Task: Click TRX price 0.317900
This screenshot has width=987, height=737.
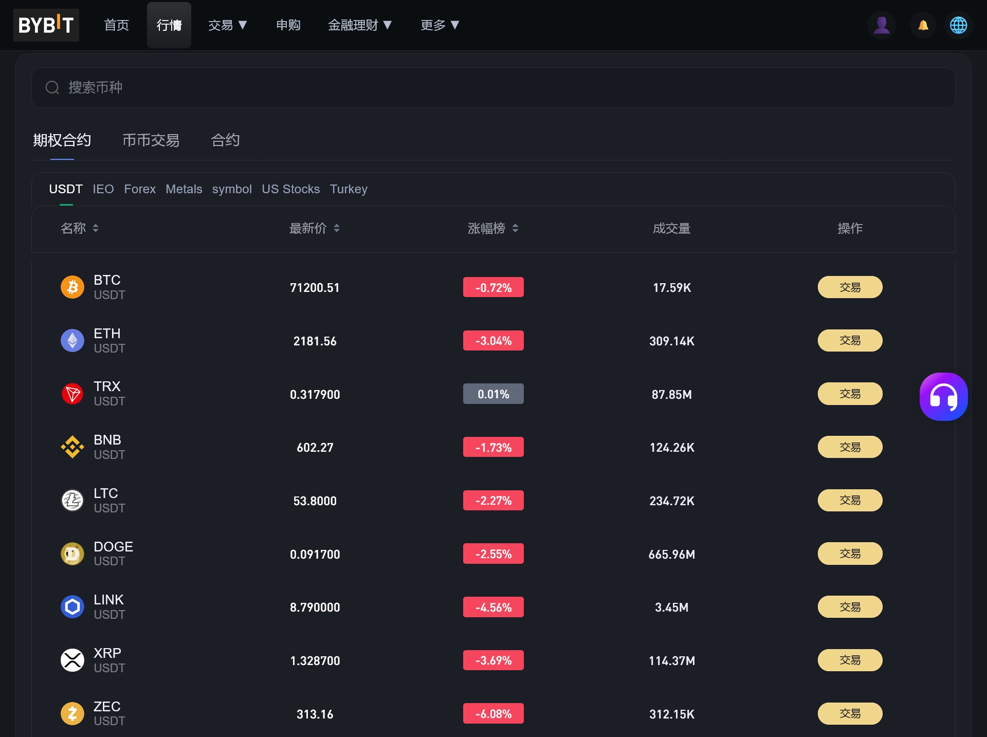Action: pyautogui.click(x=315, y=395)
